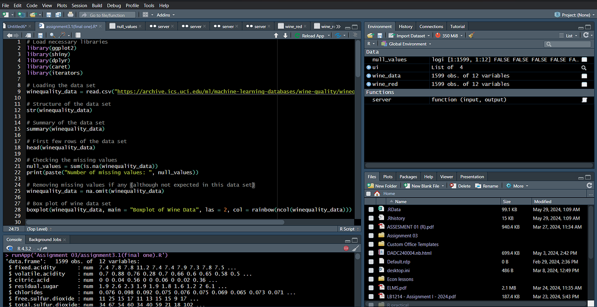Screen dimensions: 597x307
Task: Refresh the Files pane listing
Action: tap(590, 185)
